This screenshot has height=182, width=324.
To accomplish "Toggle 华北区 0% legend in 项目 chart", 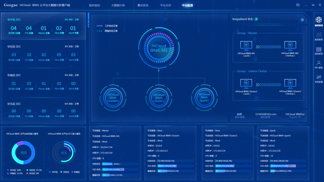I will click(33, 173).
